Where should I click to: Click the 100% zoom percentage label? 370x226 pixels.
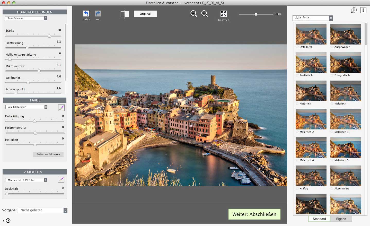pos(278,14)
